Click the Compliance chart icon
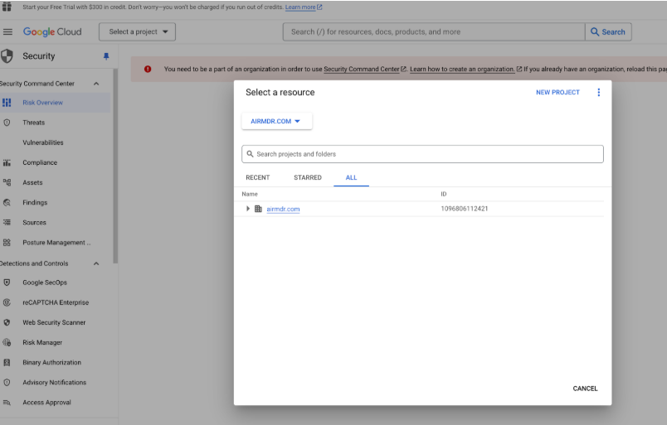 pos(7,162)
